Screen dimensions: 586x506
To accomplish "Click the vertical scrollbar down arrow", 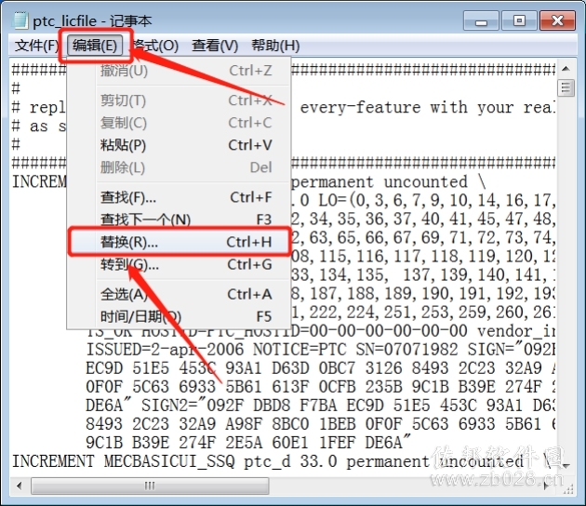I will coord(566,466).
